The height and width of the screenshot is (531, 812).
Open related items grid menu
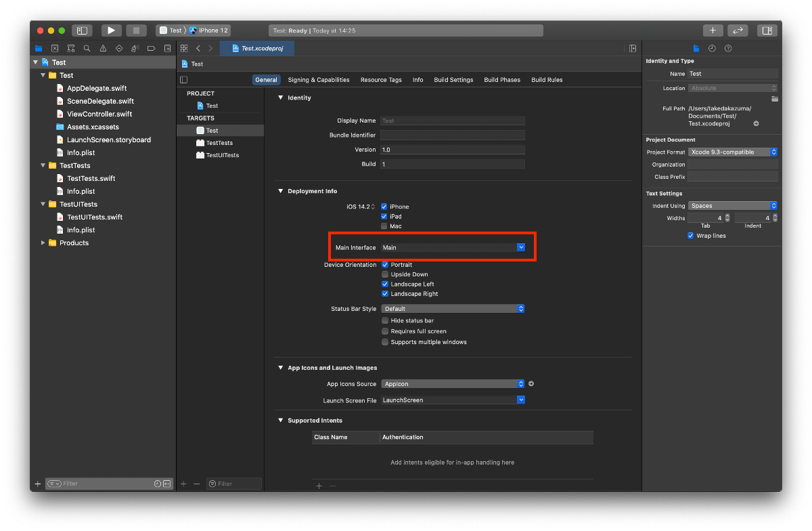click(184, 49)
